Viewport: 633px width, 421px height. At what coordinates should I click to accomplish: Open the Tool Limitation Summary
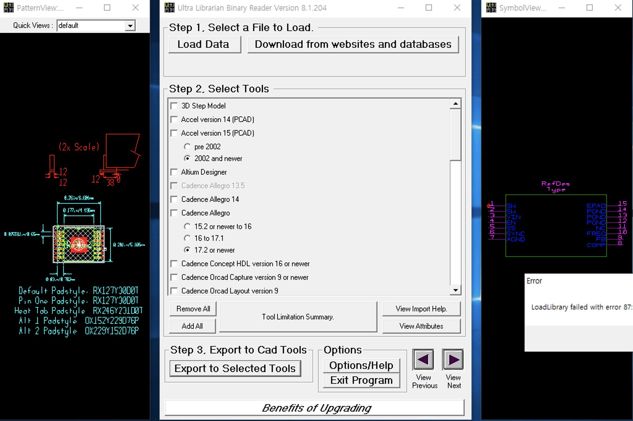298,317
